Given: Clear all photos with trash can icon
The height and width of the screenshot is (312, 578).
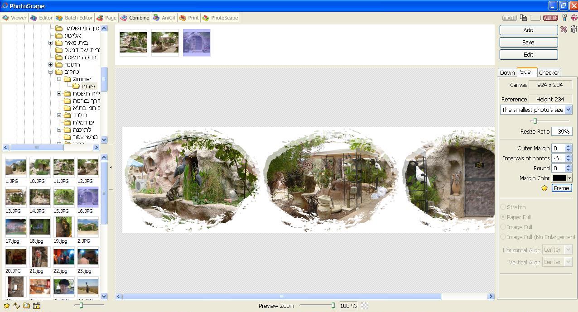Looking at the screenshot, I should click(x=573, y=29).
